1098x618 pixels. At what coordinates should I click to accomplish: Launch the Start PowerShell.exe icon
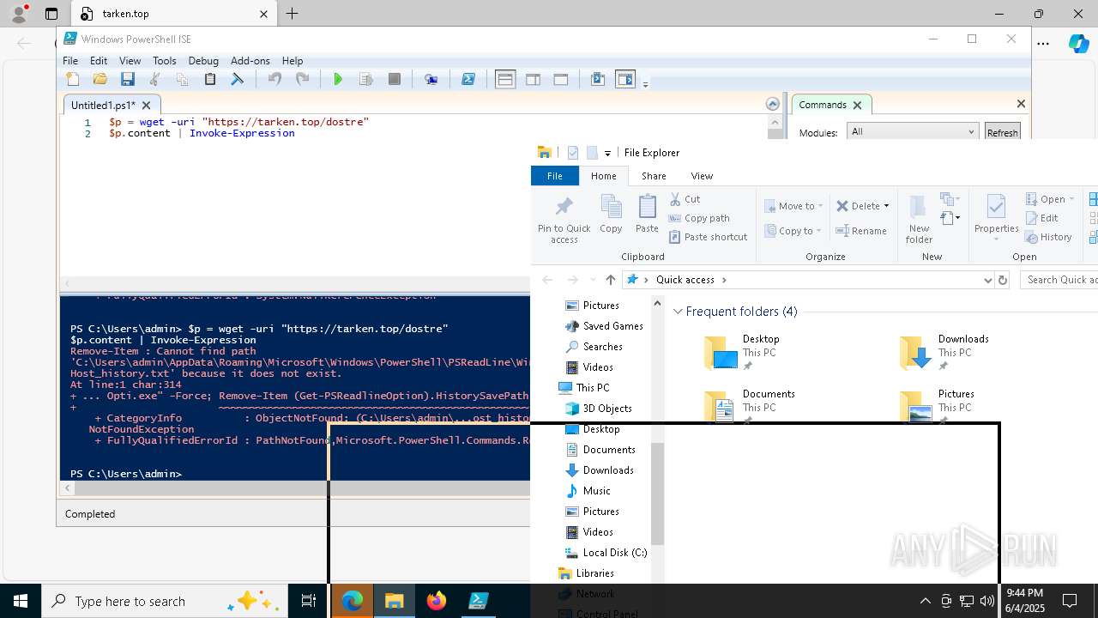point(468,79)
